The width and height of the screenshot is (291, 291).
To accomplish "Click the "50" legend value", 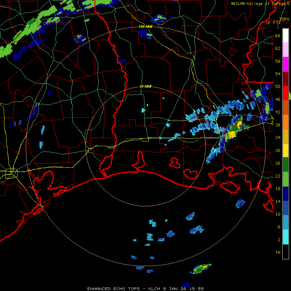I will pyautogui.click(x=278, y=87).
